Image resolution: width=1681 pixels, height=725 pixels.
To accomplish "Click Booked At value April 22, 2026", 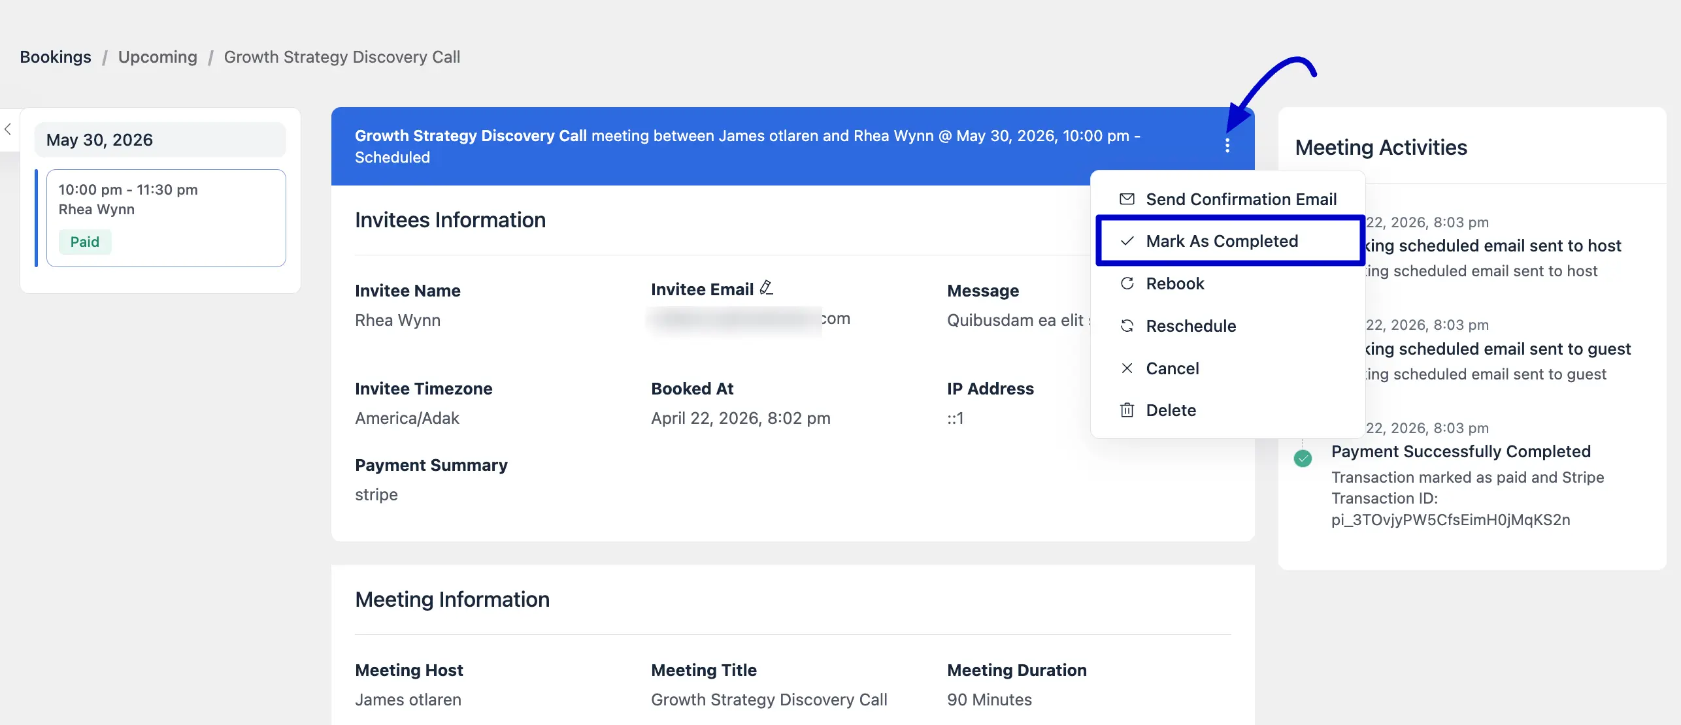I will (741, 418).
